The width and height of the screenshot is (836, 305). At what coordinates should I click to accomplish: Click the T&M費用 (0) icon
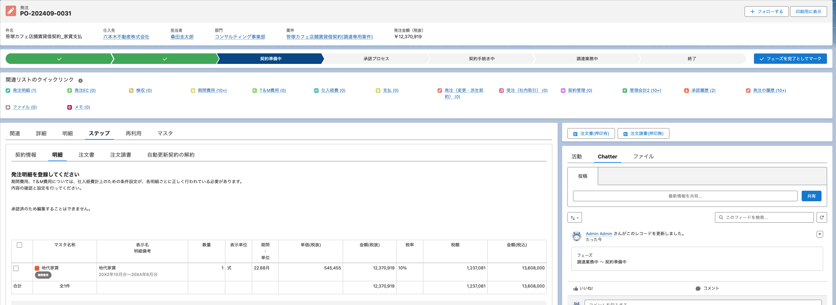pyautogui.click(x=255, y=91)
